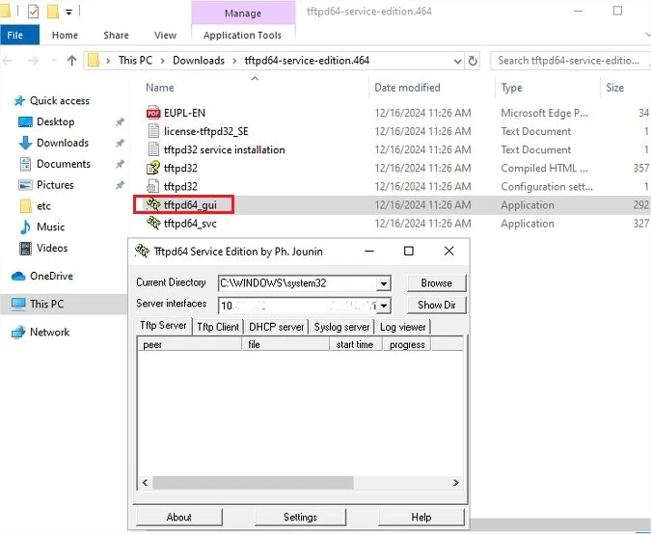
Task: Click the Search tftpd64-service-edition search box
Action: point(570,61)
